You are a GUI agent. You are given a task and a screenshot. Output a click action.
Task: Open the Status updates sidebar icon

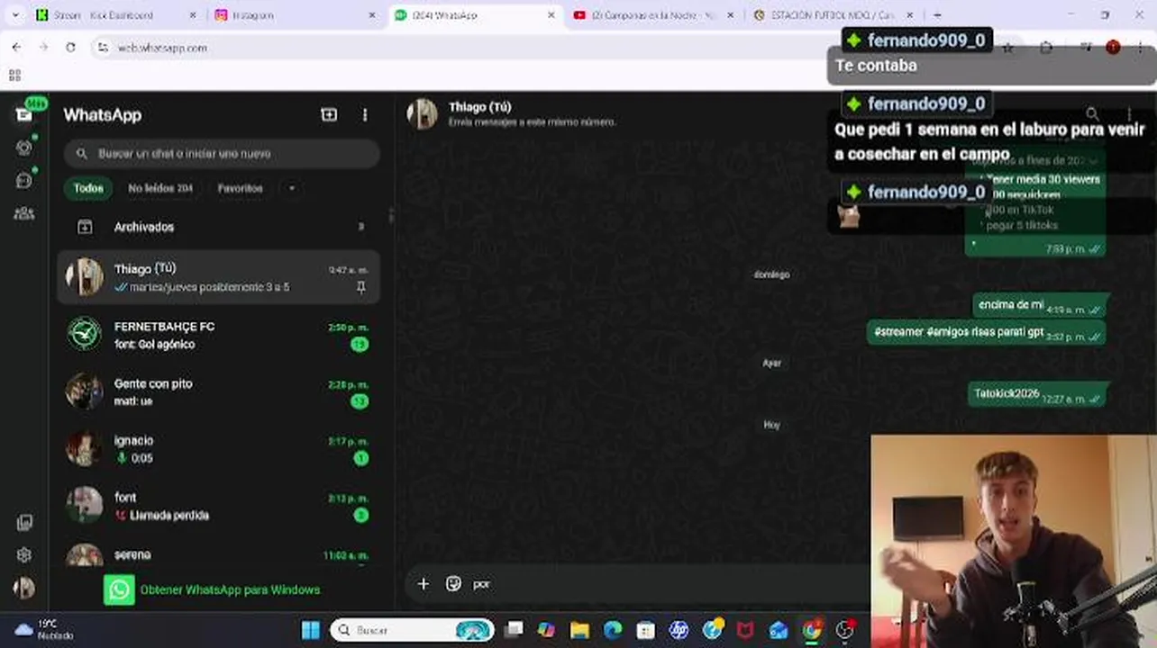[24, 148]
